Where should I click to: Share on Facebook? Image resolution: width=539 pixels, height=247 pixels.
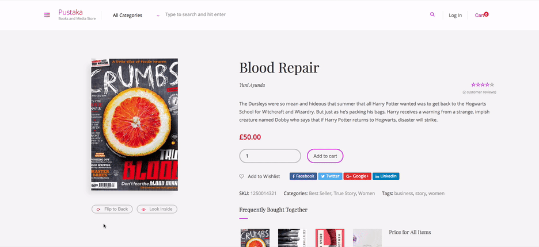tap(303, 176)
